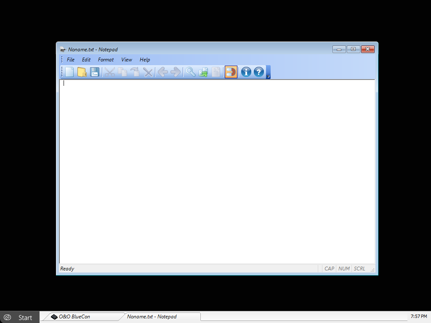Click the Undo left arrow icon

(162, 72)
